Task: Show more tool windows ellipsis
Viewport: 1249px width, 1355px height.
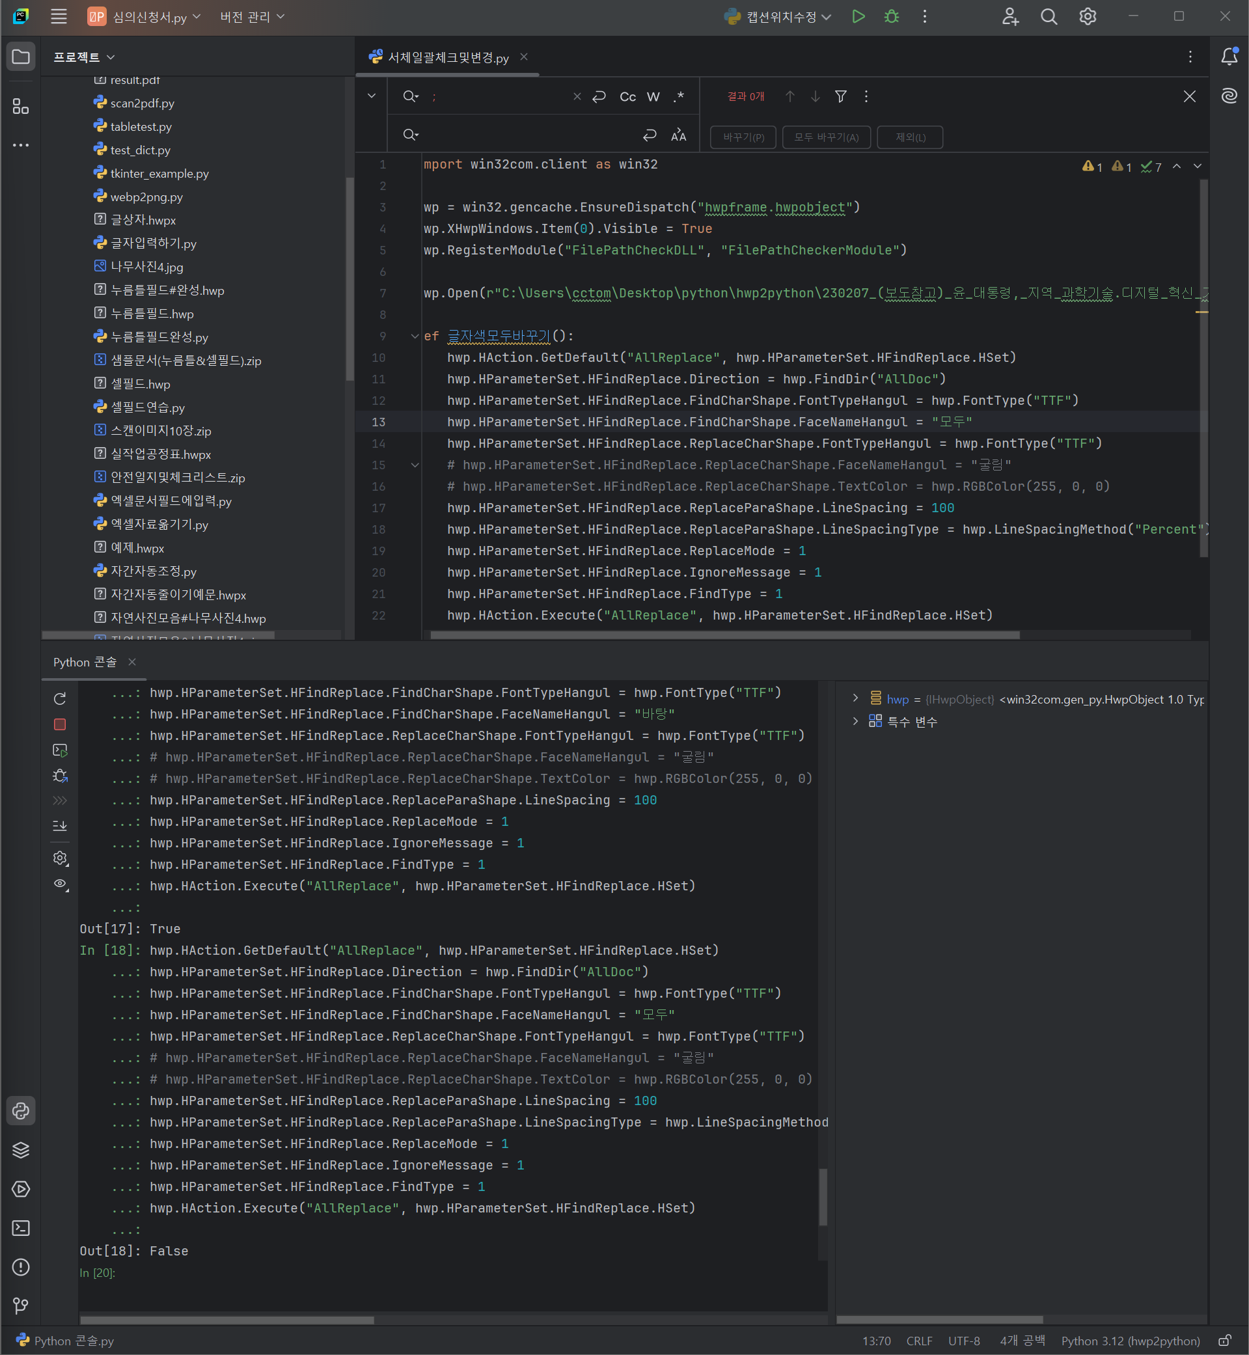Action: 21,145
